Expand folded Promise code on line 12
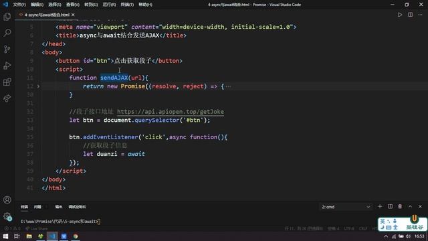This screenshot has width=428, height=241. coord(38,86)
